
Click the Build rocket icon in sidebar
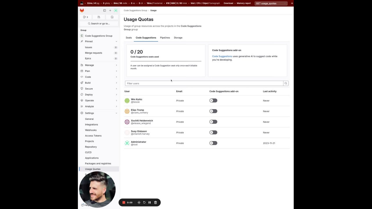pos(82,83)
